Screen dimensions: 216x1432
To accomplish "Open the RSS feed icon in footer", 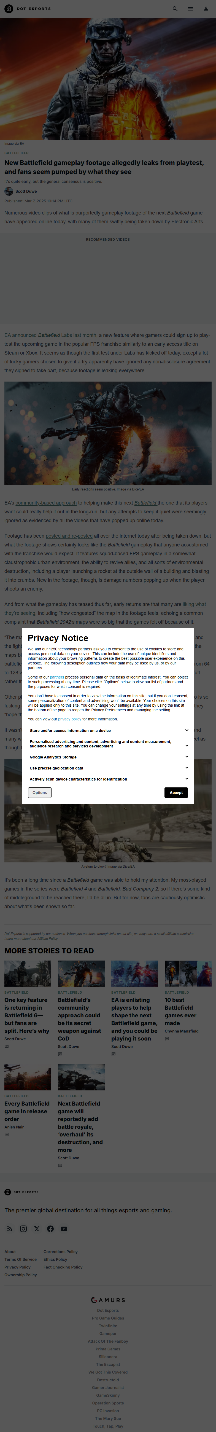I will click(9, 1229).
